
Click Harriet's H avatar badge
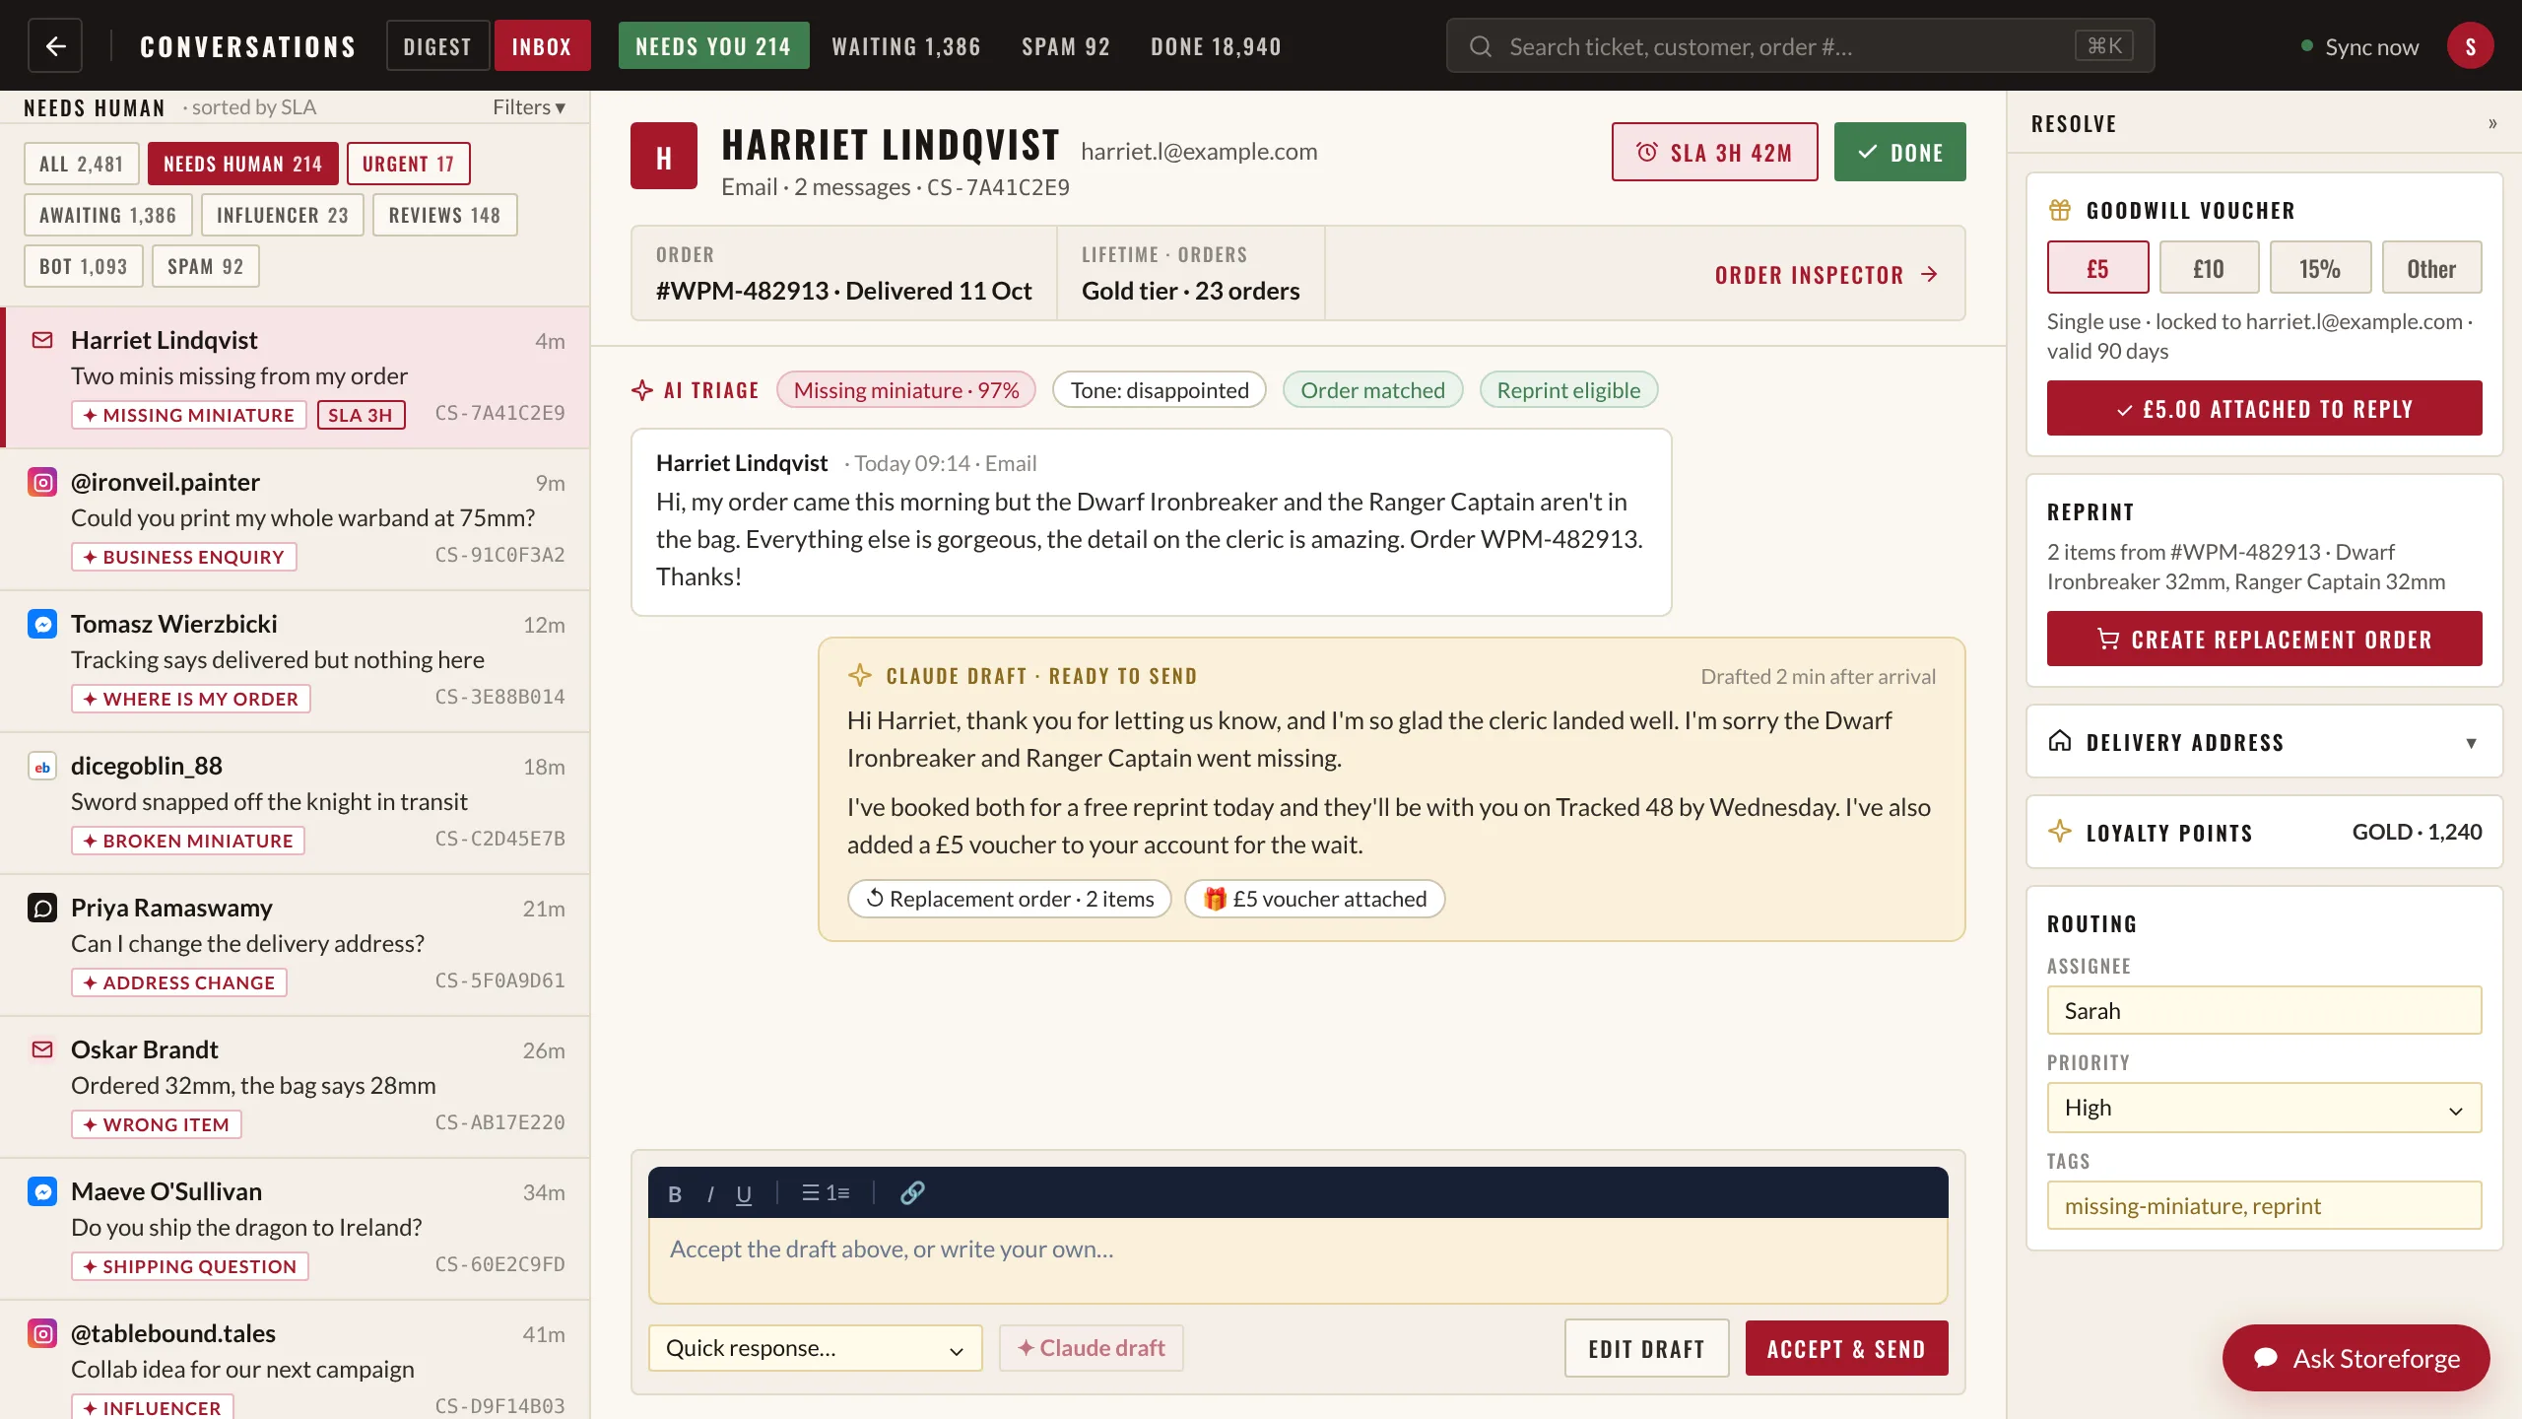pos(664,156)
